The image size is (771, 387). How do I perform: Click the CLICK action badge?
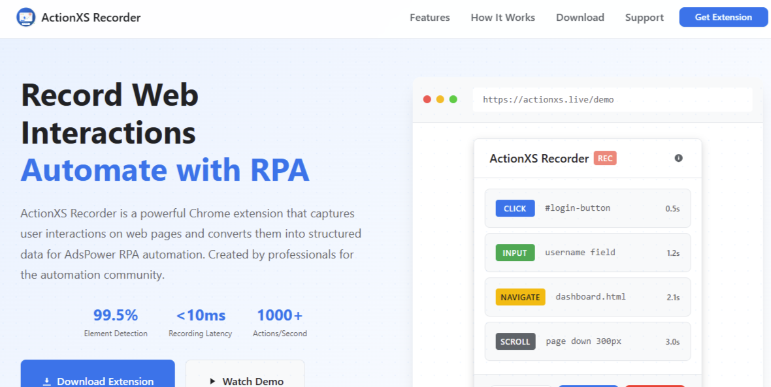tap(515, 208)
